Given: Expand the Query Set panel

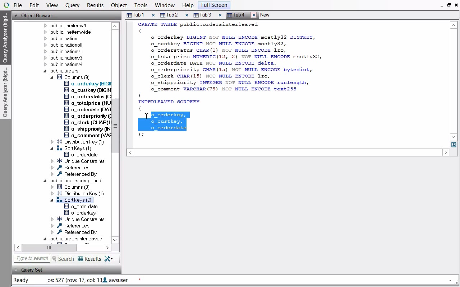Looking at the screenshot, I should (x=16, y=270).
